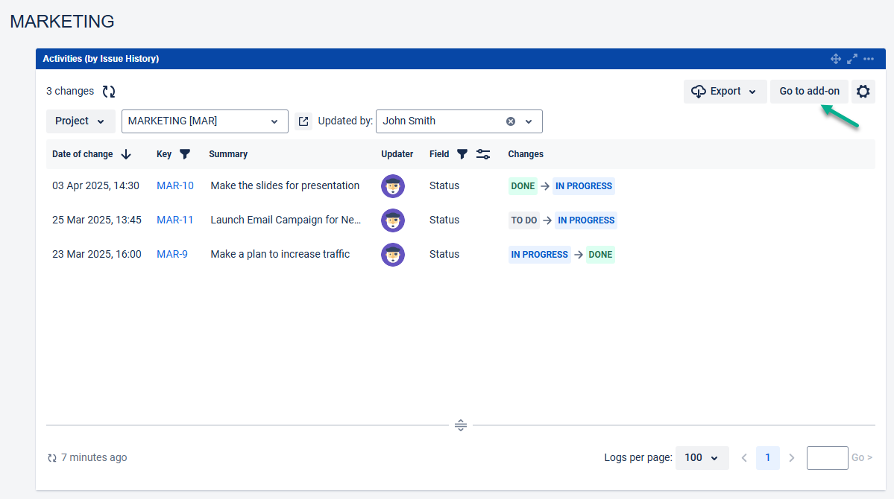Open the gadget three-dots menu

[x=869, y=59]
